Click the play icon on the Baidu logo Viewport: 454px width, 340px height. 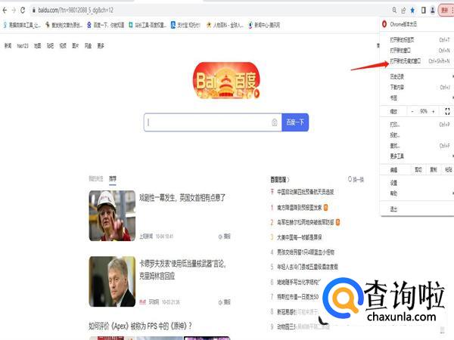point(257,94)
